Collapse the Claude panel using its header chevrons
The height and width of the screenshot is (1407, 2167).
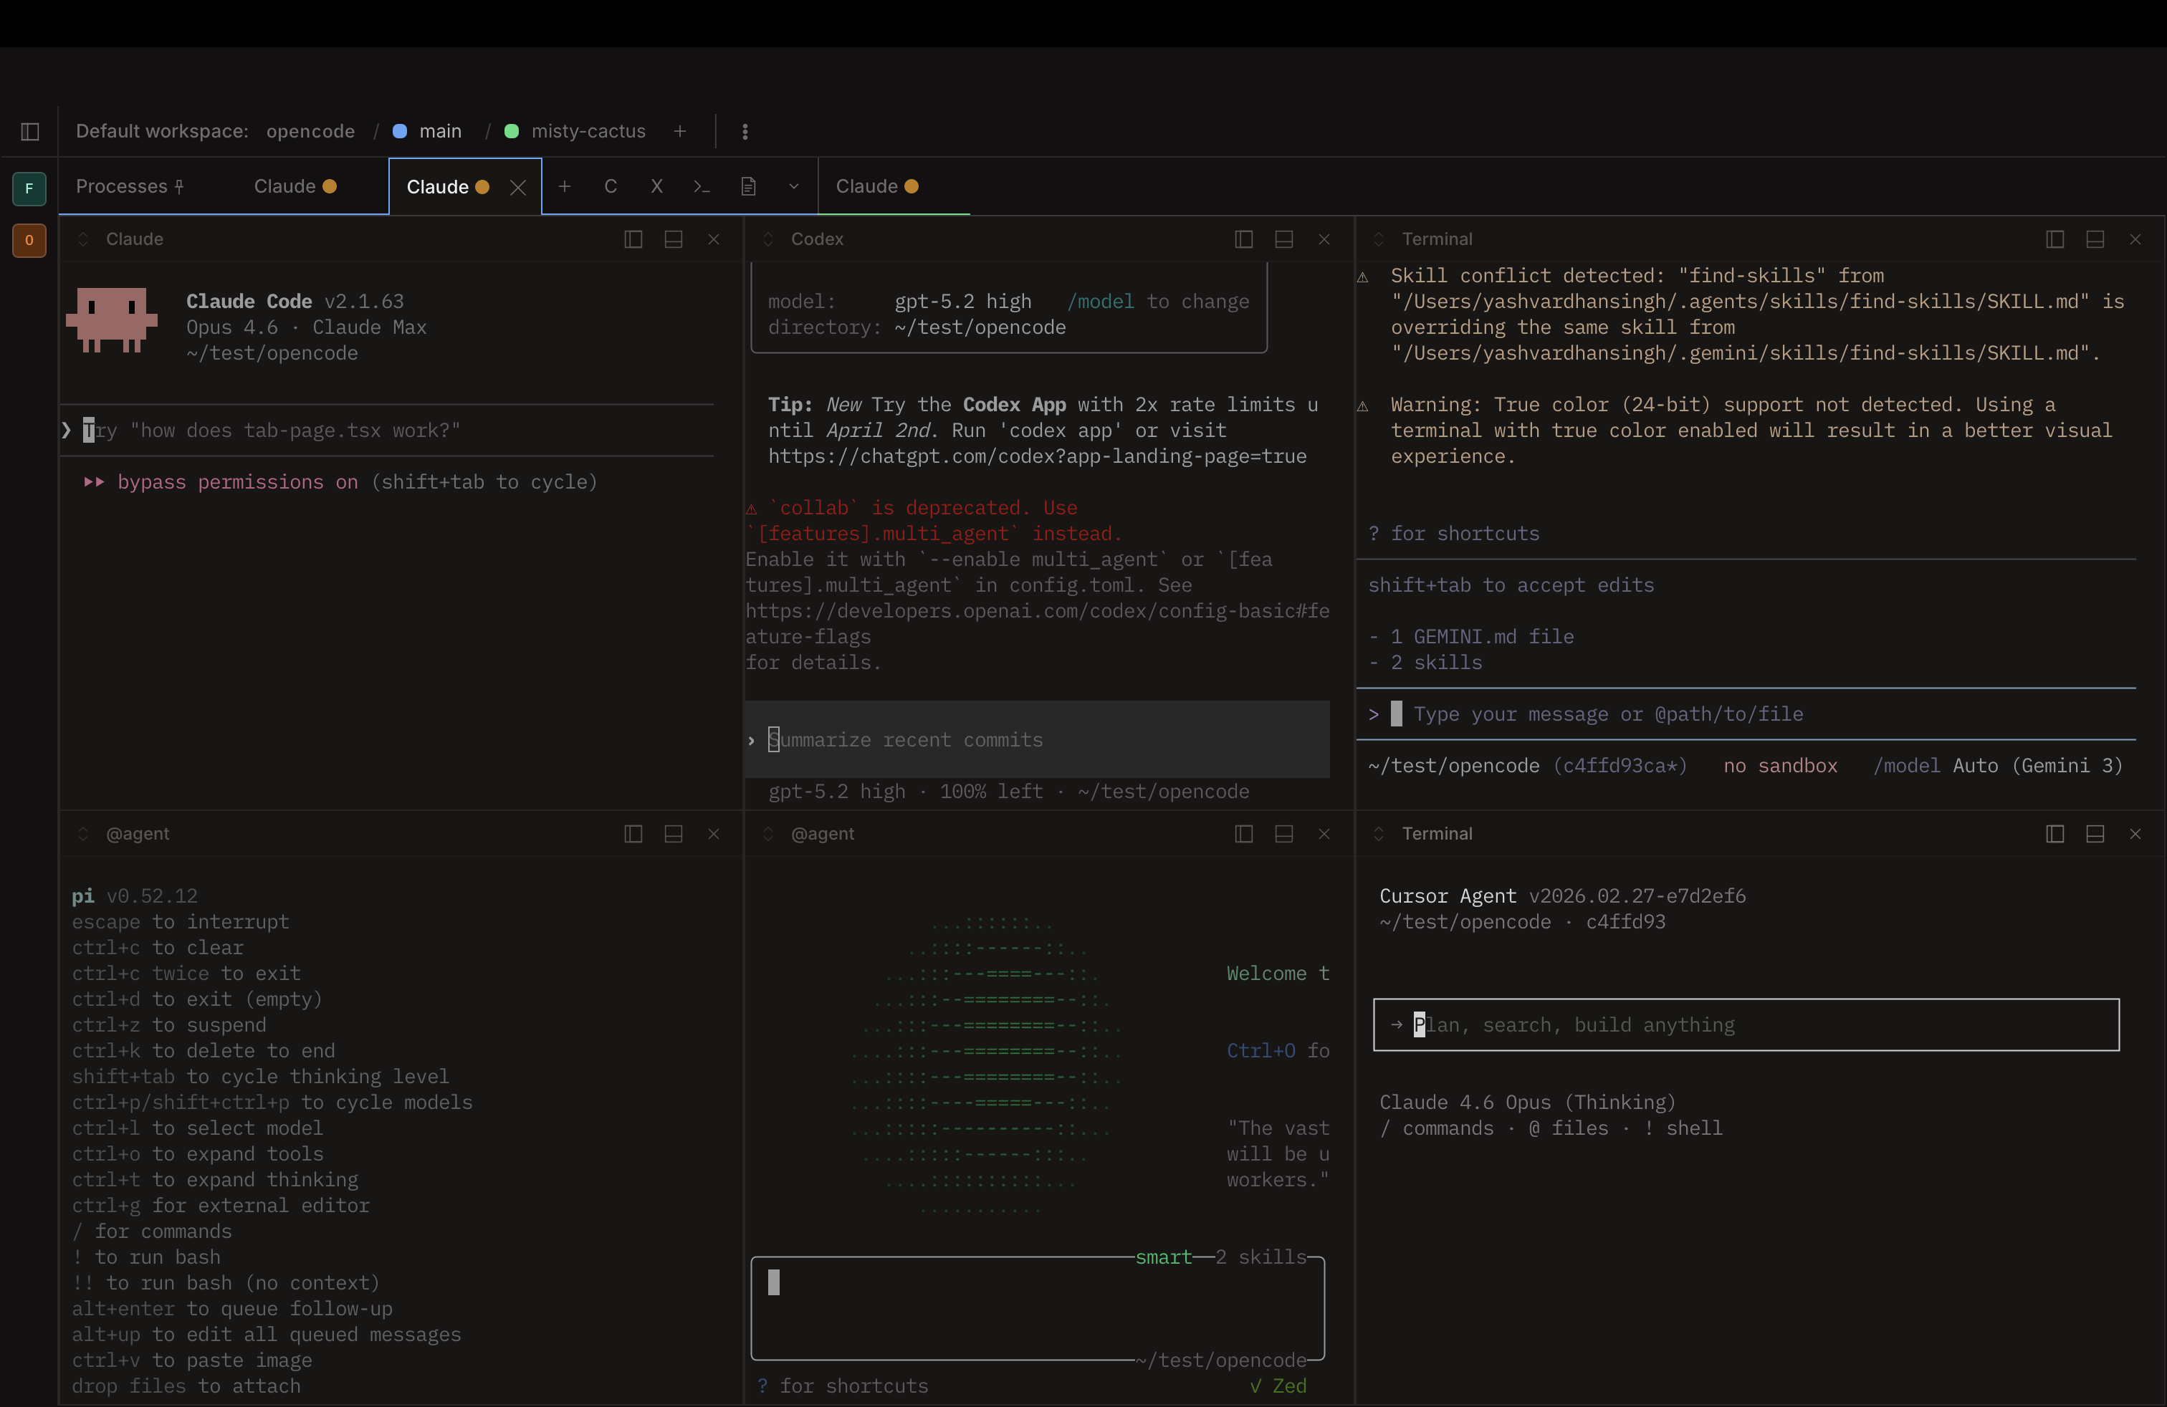pos(83,239)
